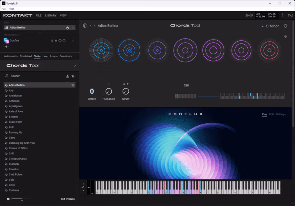This screenshot has width=295, height=206.
Task: Remove Adios Berlina tool with X button
Action: pos(73,28)
